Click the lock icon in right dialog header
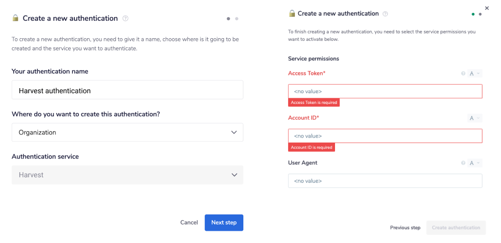 292,14
